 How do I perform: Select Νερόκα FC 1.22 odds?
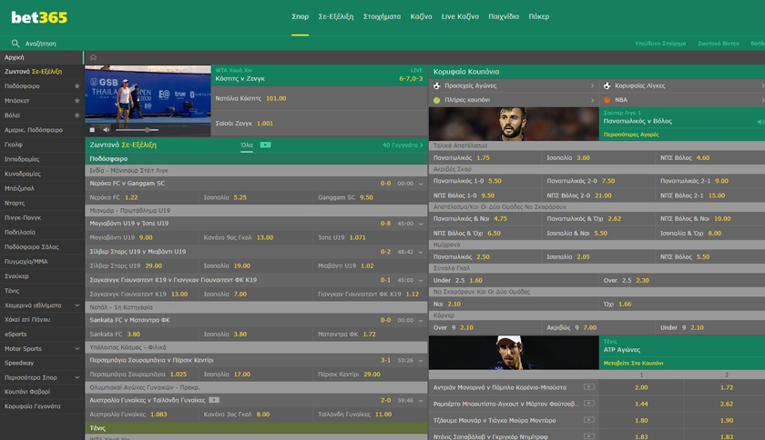[142, 197]
